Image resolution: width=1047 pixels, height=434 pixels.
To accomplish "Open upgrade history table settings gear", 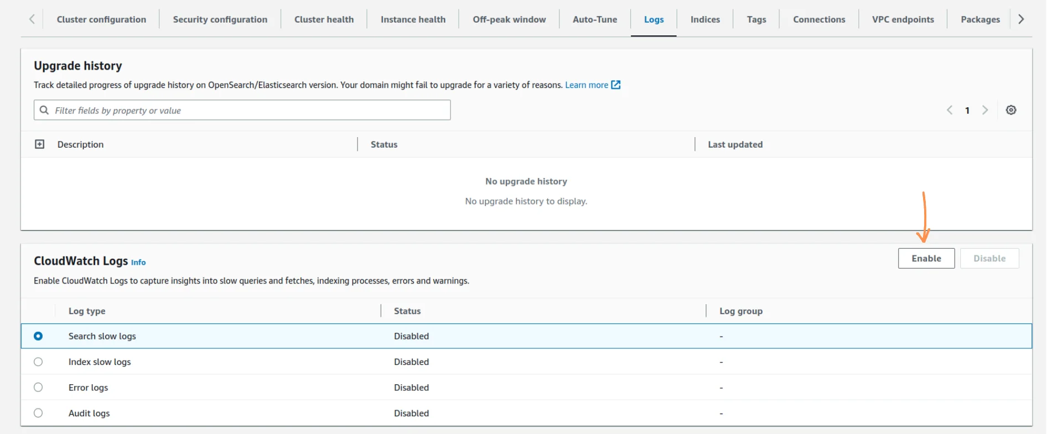I will click(1010, 110).
